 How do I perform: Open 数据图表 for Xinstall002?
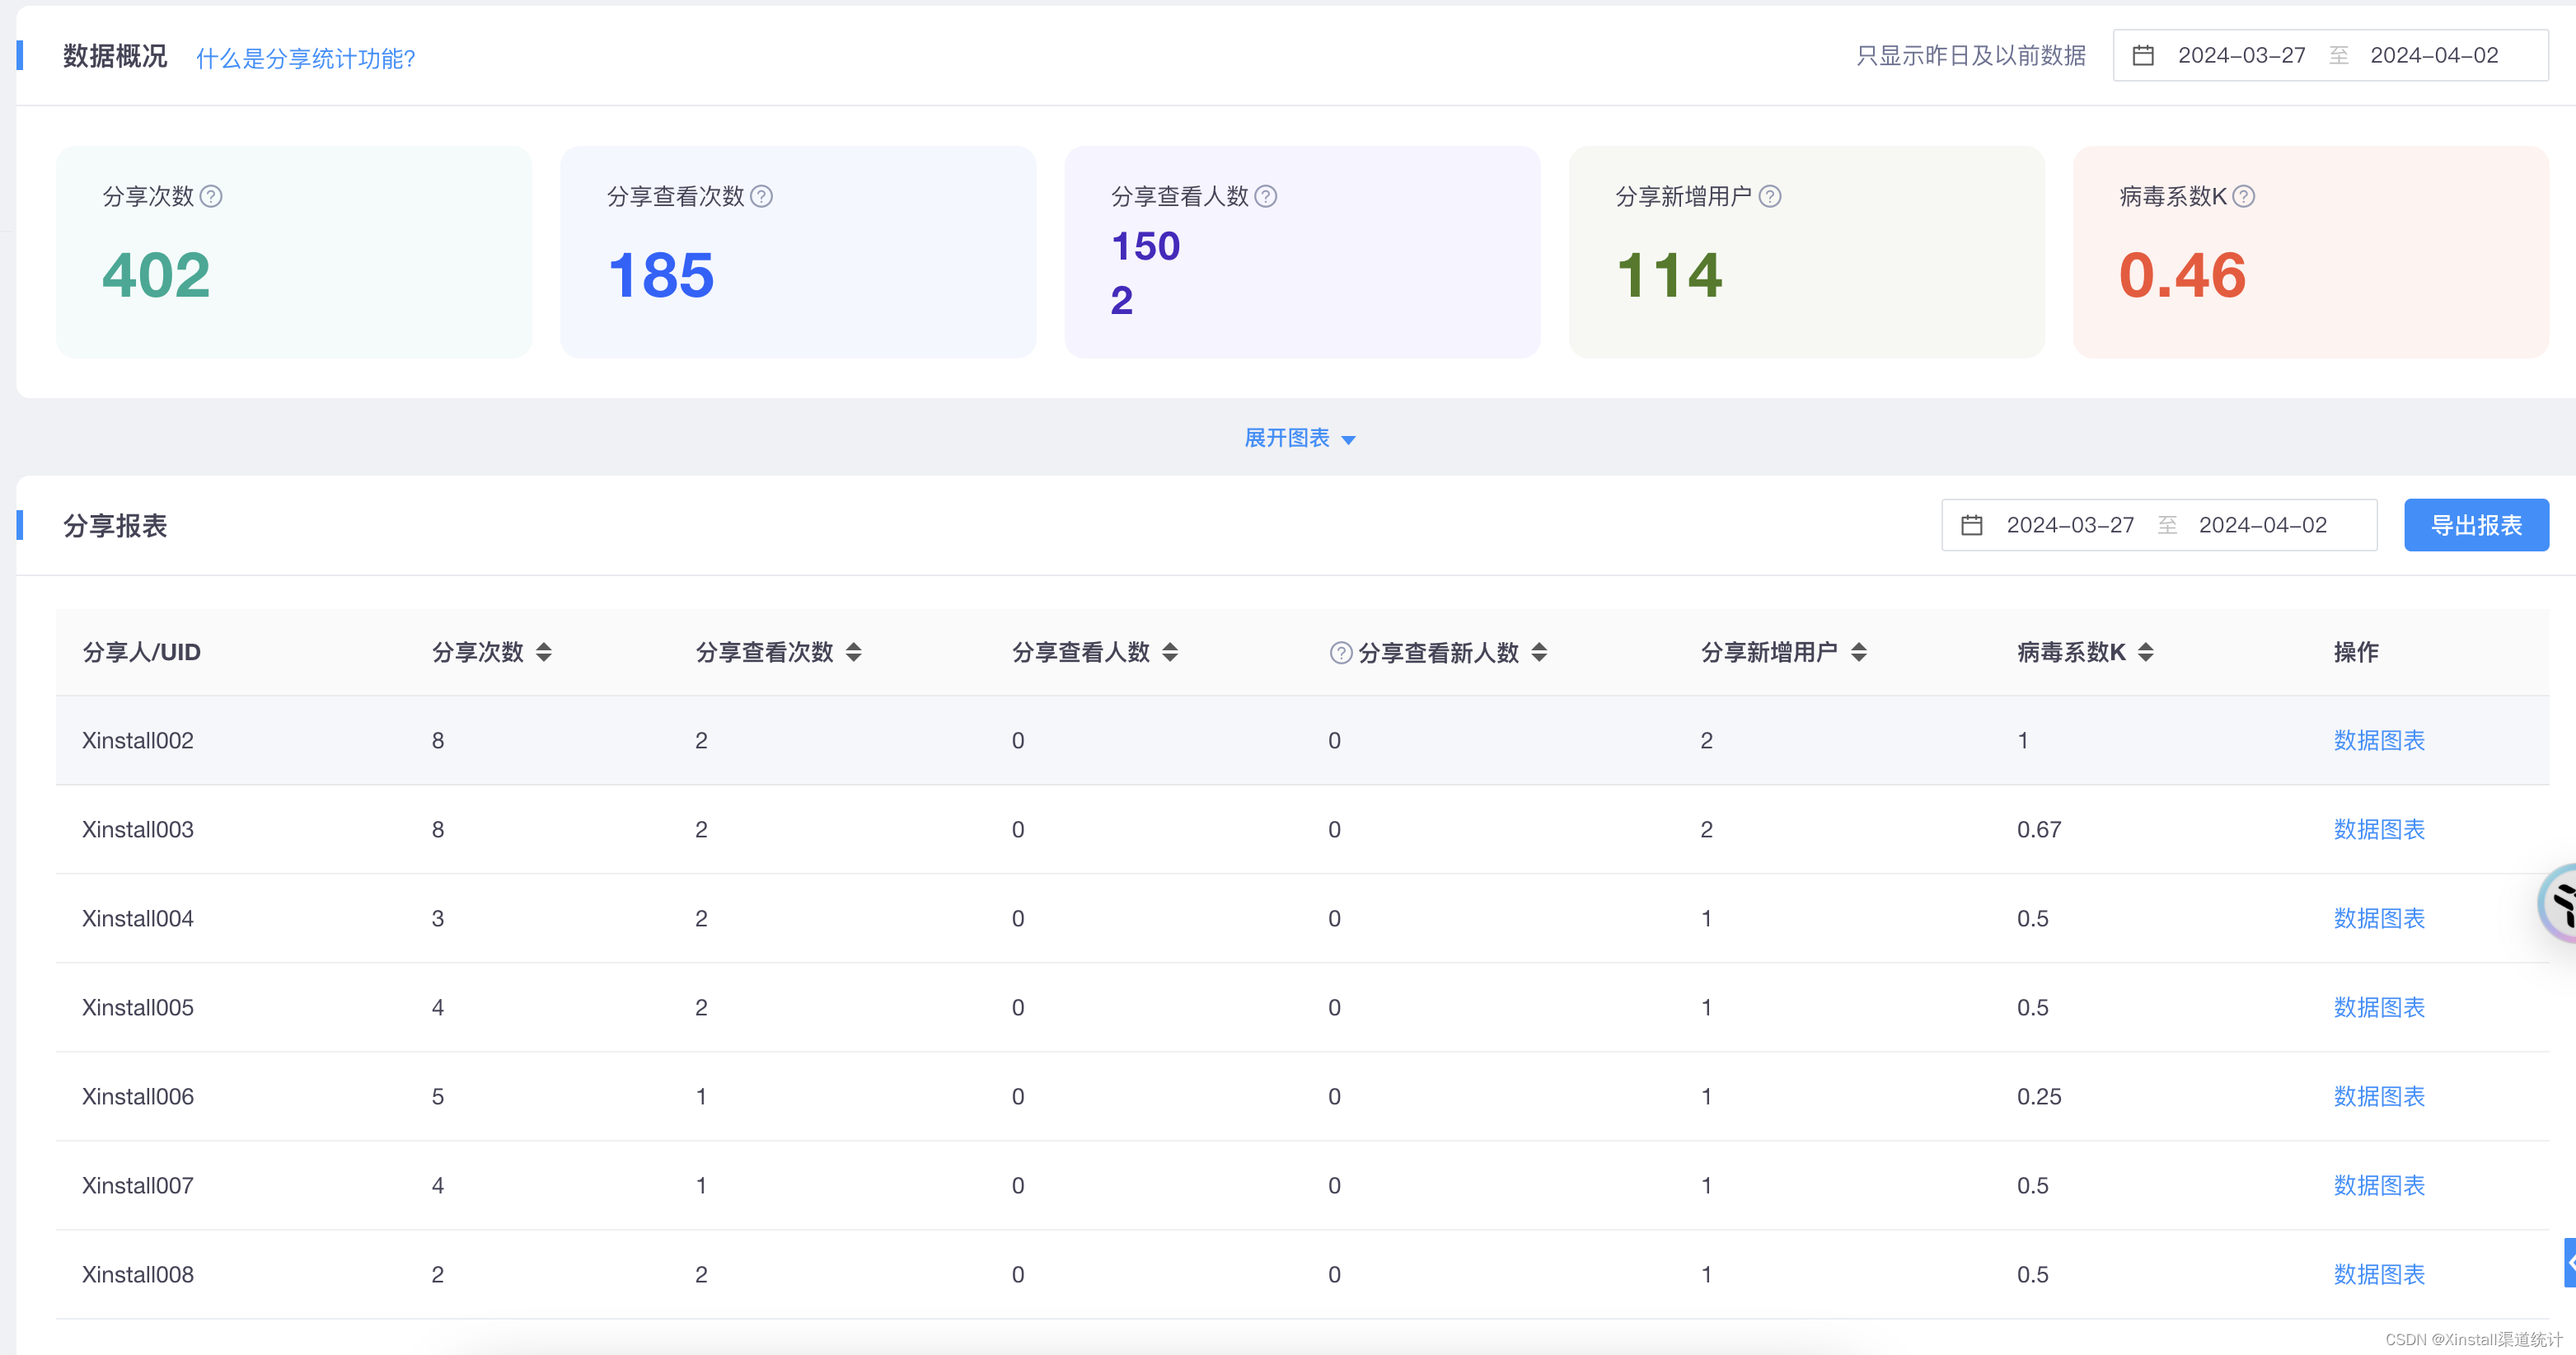point(2379,741)
